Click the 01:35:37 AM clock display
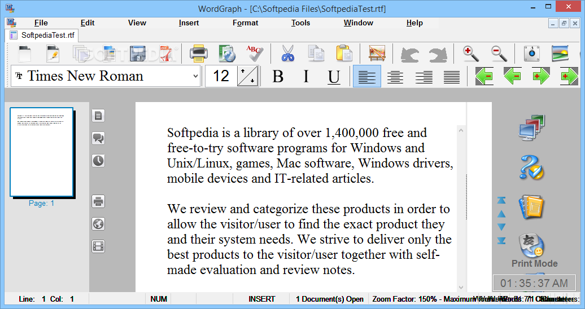The height and width of the screenshot is (309, 585). point(534,283)
